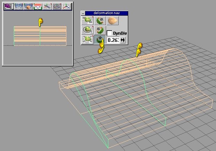Screen dimensions: 216x151
Task: Select the deform move tool with diagonal arrows
Action: click(x=87, y=21)
